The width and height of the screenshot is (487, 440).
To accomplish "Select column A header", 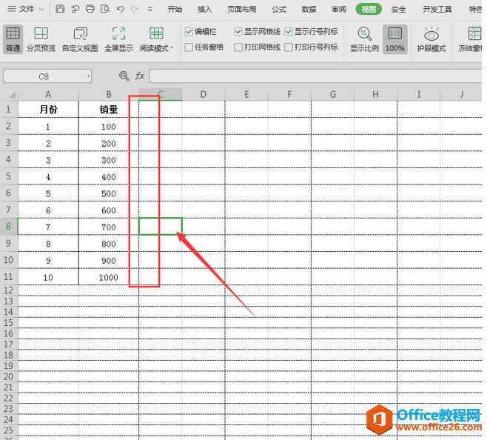I will click(48, 94).
